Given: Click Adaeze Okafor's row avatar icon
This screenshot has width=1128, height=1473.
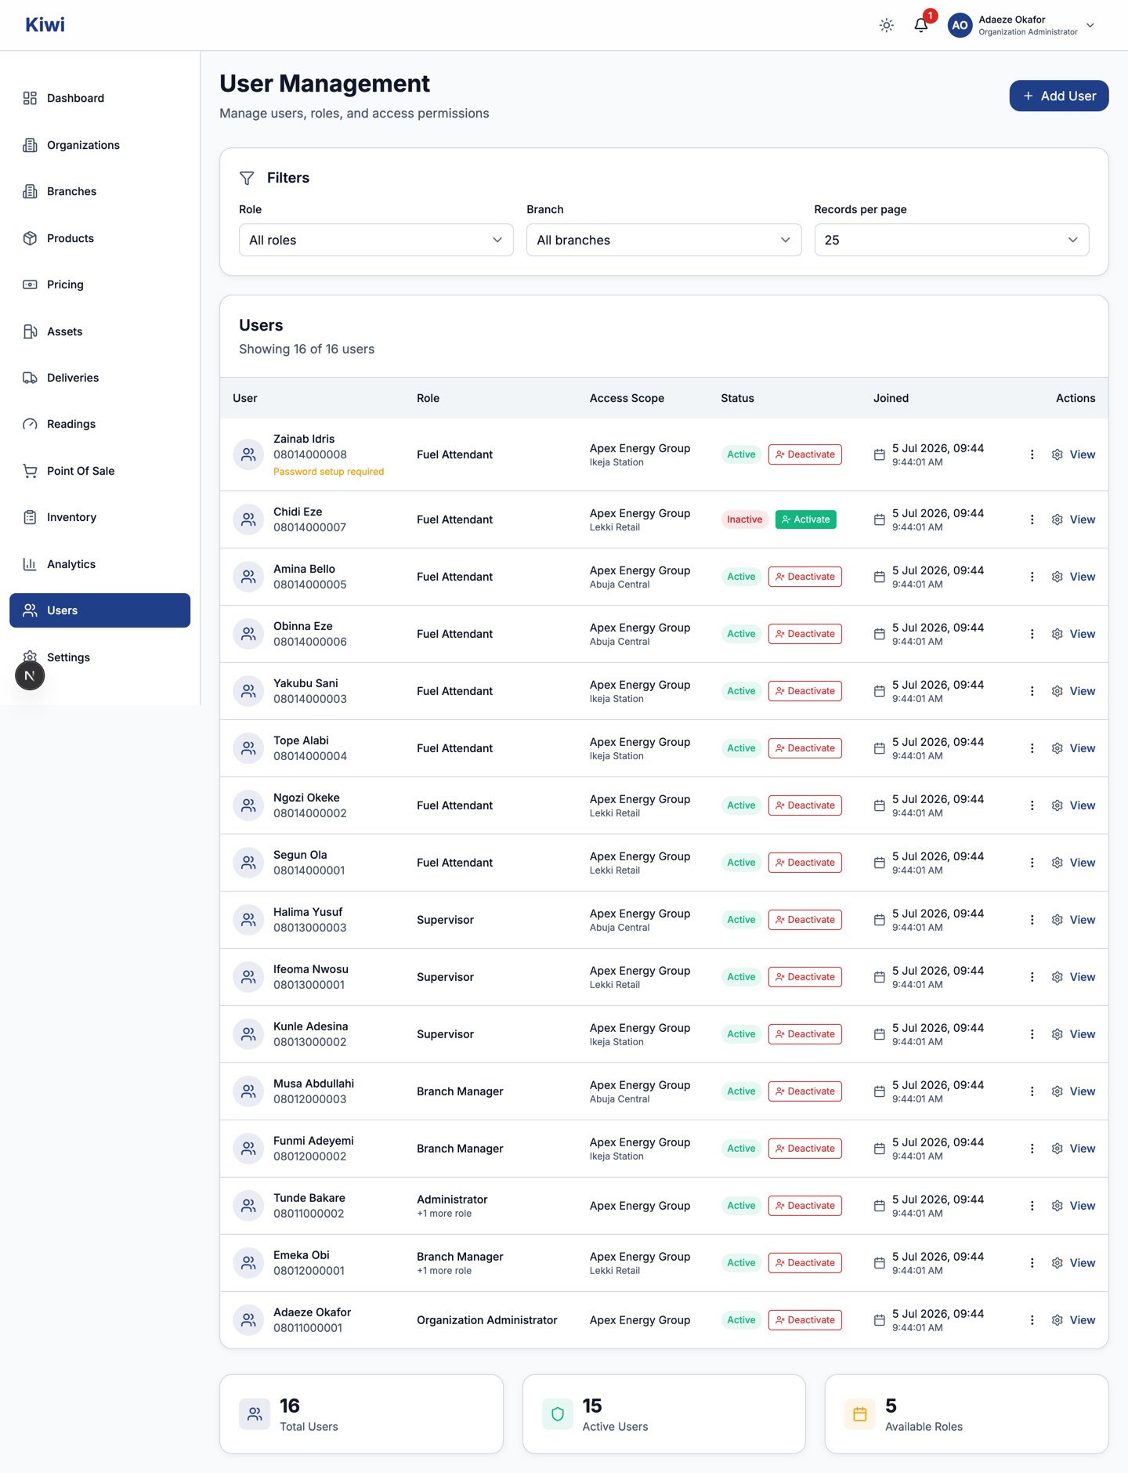Looking at the screenshot, I should 248,1320.
